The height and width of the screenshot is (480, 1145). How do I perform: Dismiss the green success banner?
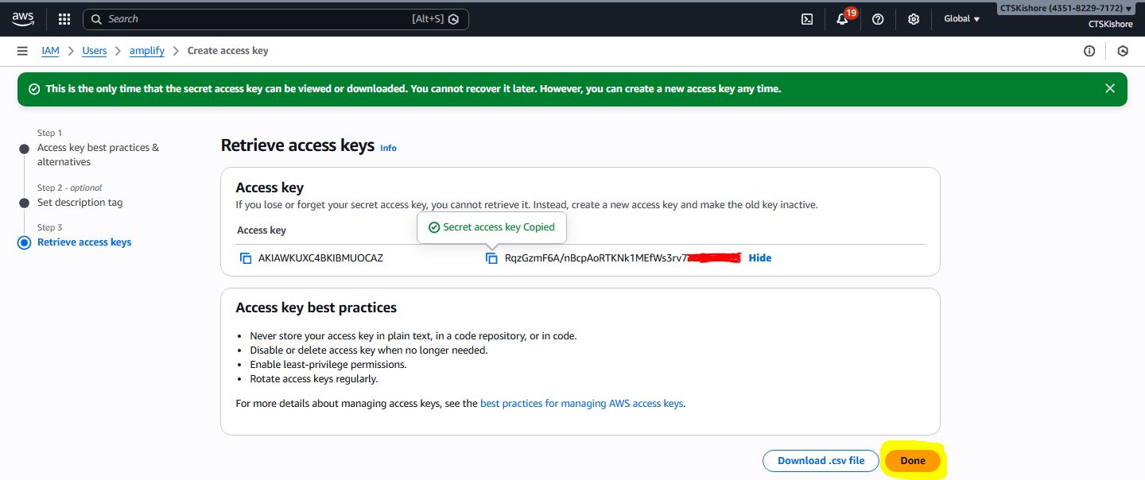[1110, 89]
